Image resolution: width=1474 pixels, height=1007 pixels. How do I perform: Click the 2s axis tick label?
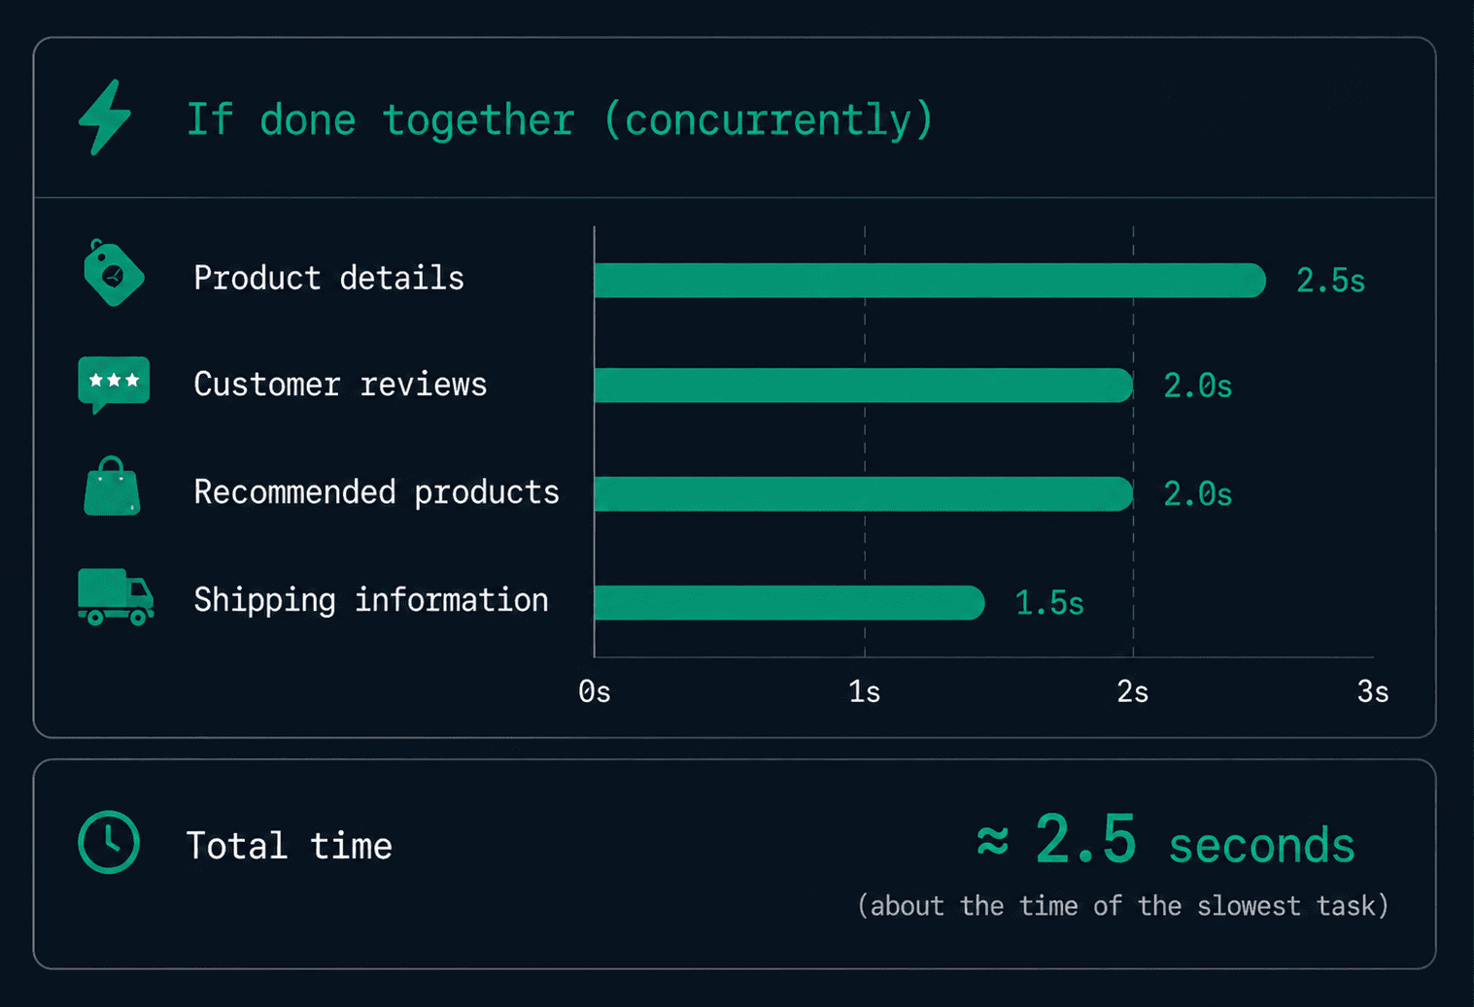click(x=1133, y=691)
